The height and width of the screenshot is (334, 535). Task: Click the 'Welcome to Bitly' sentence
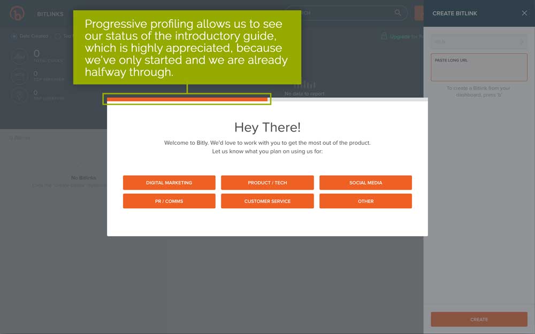pos(267,143)
